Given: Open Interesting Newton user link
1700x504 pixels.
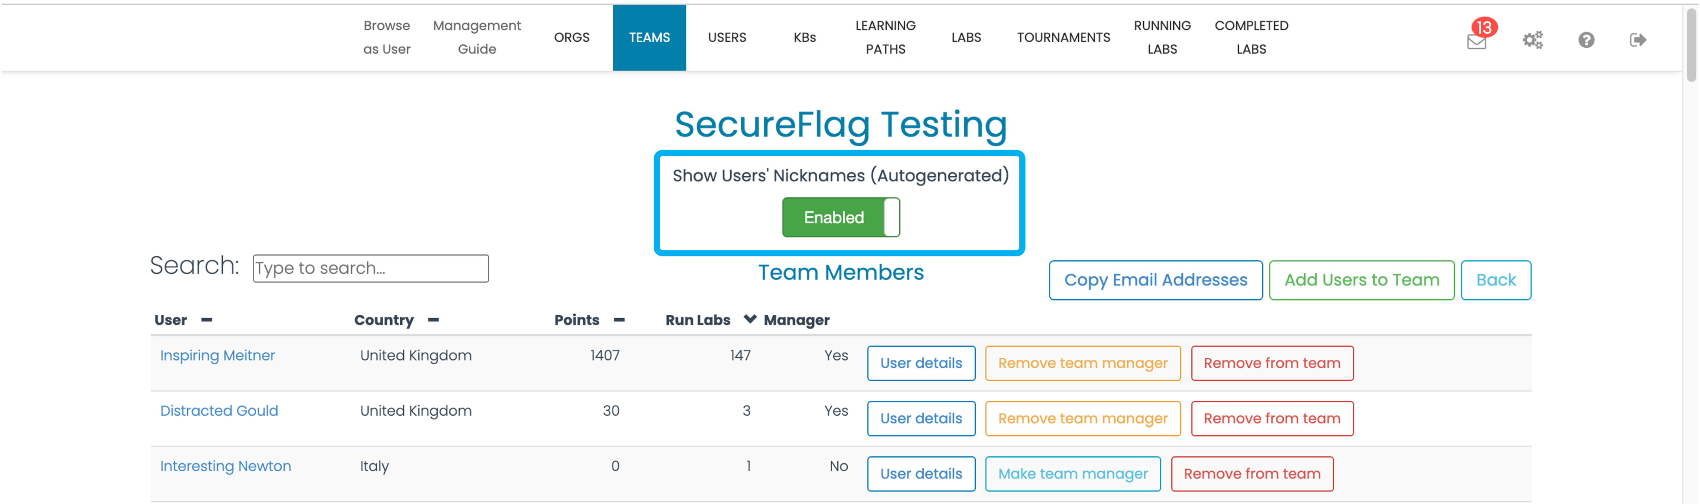Looking at the screenshot, I should click(x=225, y=467).
